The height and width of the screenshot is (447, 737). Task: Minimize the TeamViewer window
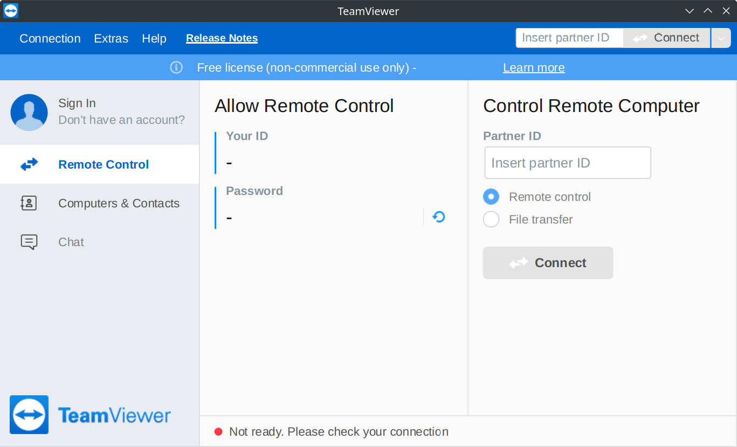pyautogui.click(x=690, y=11)
